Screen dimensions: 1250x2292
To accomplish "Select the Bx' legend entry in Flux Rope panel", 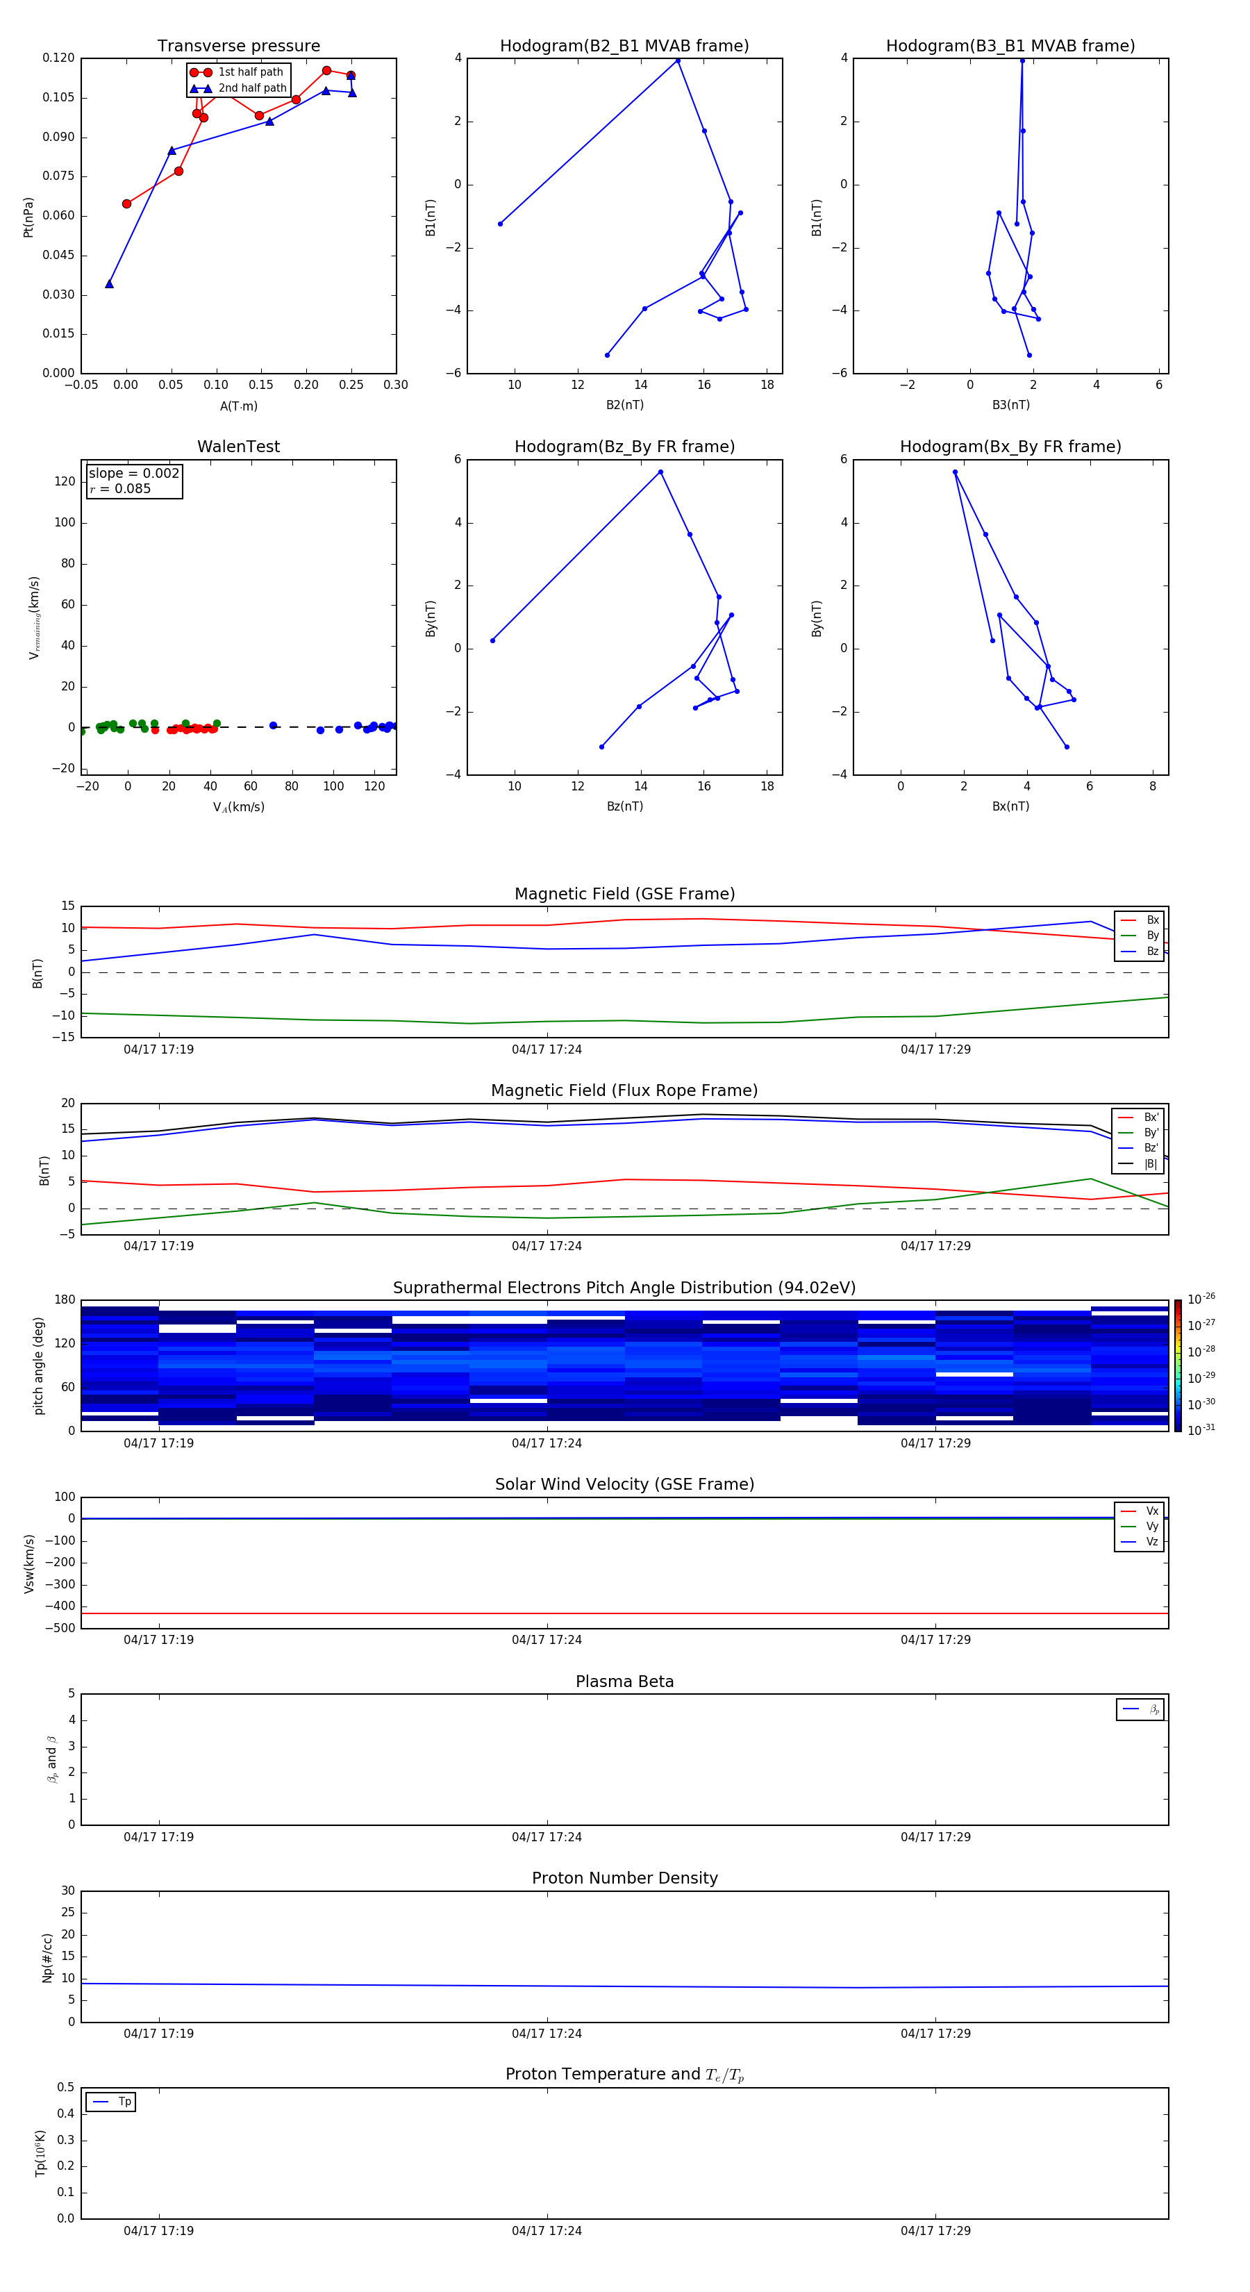I will [1139, 1118].
